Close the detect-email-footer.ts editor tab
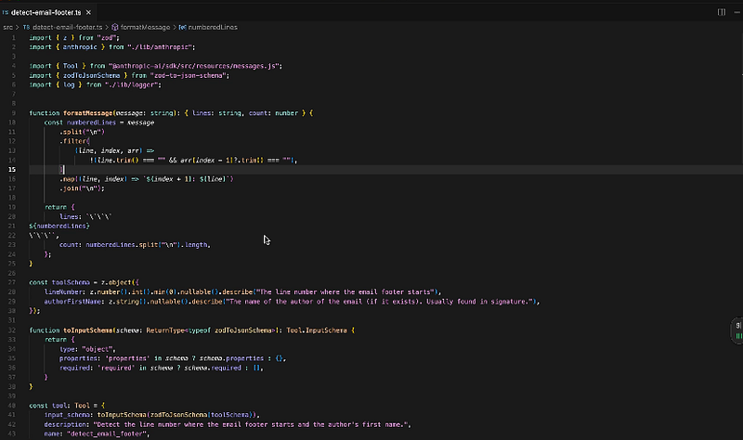Image resolution: width=743 pixels, height=440 pixels. 88,12
